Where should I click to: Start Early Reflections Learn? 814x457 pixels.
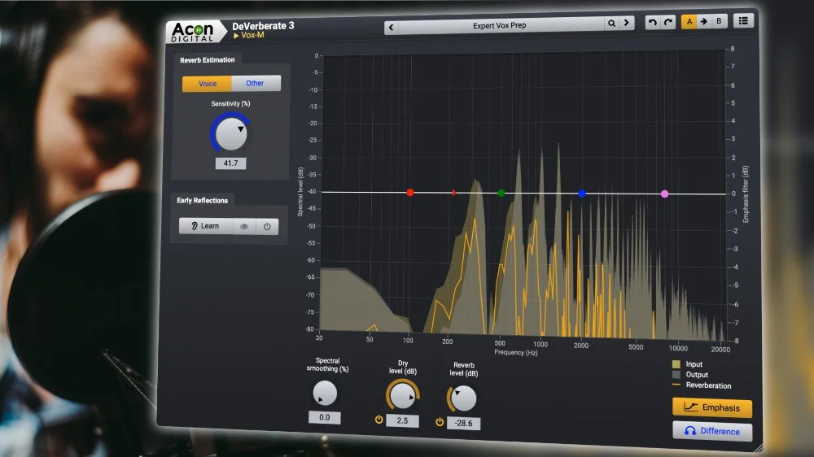click(x=206, y=225)
